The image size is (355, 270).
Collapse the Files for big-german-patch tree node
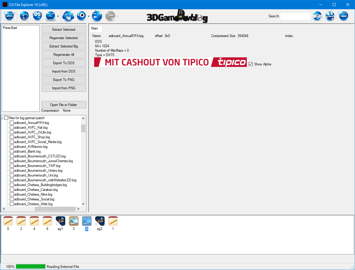(2, 118)
